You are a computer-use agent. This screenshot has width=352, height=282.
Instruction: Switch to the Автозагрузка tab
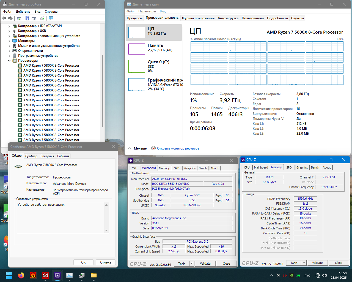[228, 18]
